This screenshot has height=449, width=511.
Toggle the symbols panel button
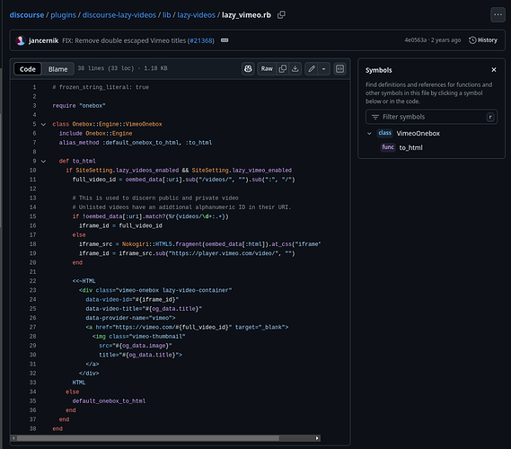(339, 69)
